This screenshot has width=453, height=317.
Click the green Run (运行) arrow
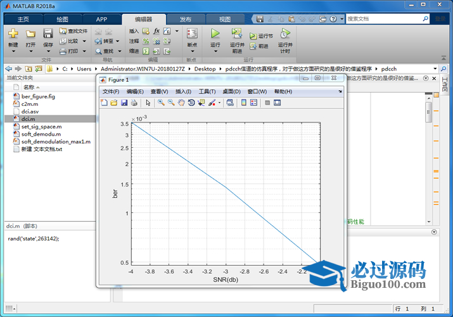215,34
